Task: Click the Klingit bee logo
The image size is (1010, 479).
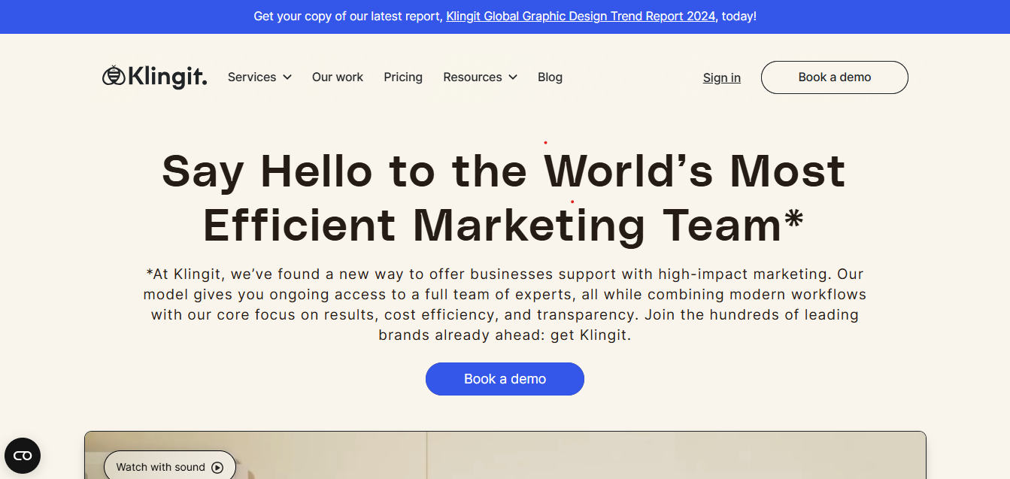Action: click(154, 77)
